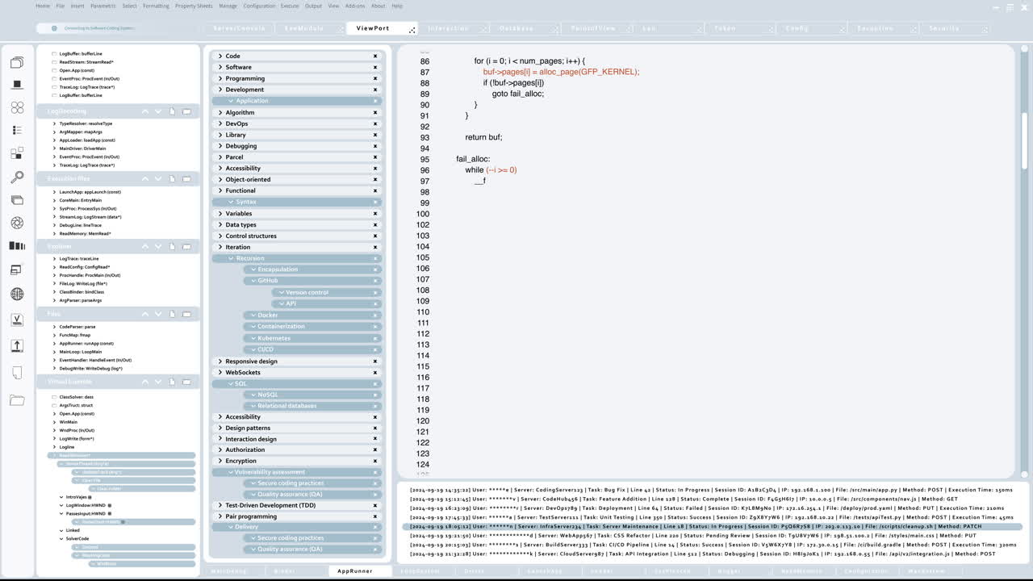The height and width of the screenshot is (581, 1033).
Task: Collapse the Execution files section with its chevron
Action: click(x=145, y=178)
